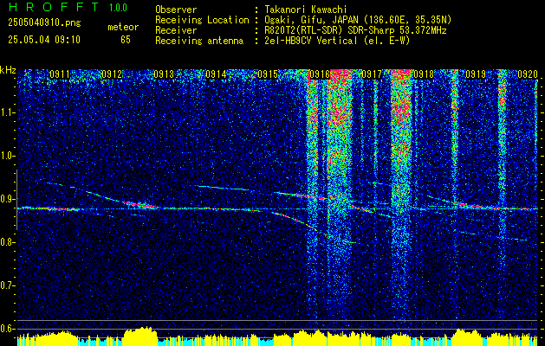Click the 0.6 kHz axis label
Image resolution: width=545 pixels, height=346 pixels.
point(7,329)
